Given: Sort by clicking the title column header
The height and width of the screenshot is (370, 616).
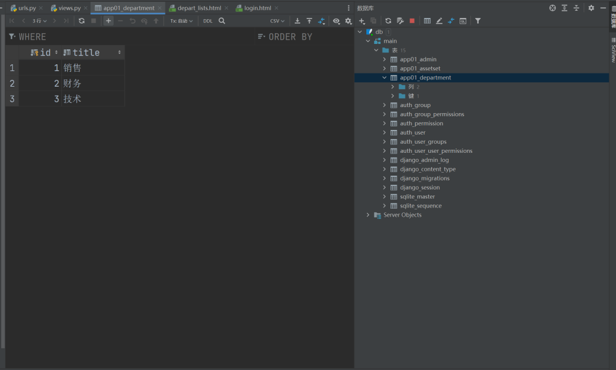Looking at the screenshot, I should point(86,53).
